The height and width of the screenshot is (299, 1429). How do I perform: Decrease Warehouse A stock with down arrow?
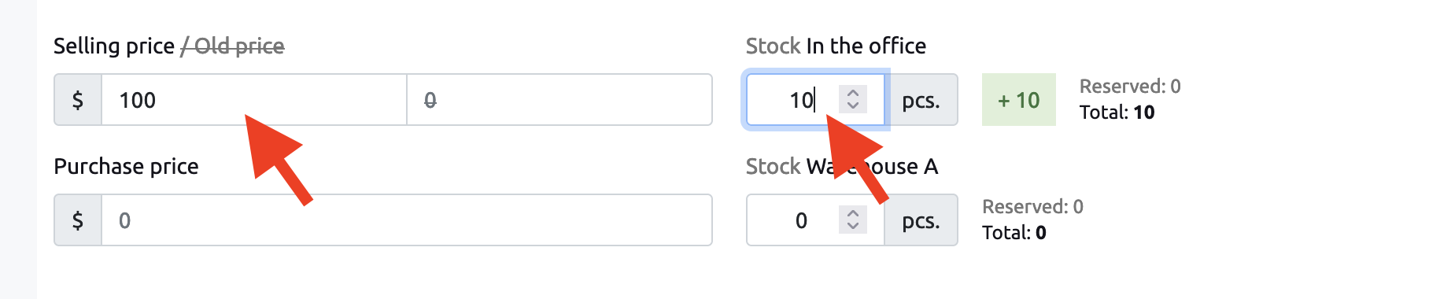[853, 227]
